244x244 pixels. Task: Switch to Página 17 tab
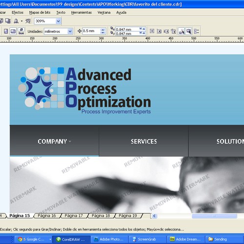(x=74, y=216)
